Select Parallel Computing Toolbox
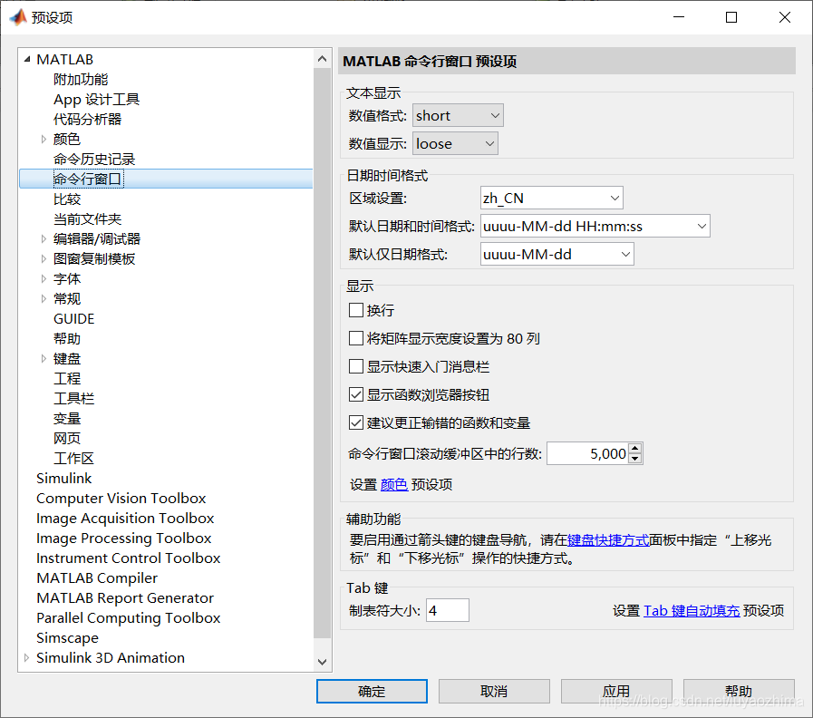The height and width of the screenshot is (718, 813). [129, 618]
